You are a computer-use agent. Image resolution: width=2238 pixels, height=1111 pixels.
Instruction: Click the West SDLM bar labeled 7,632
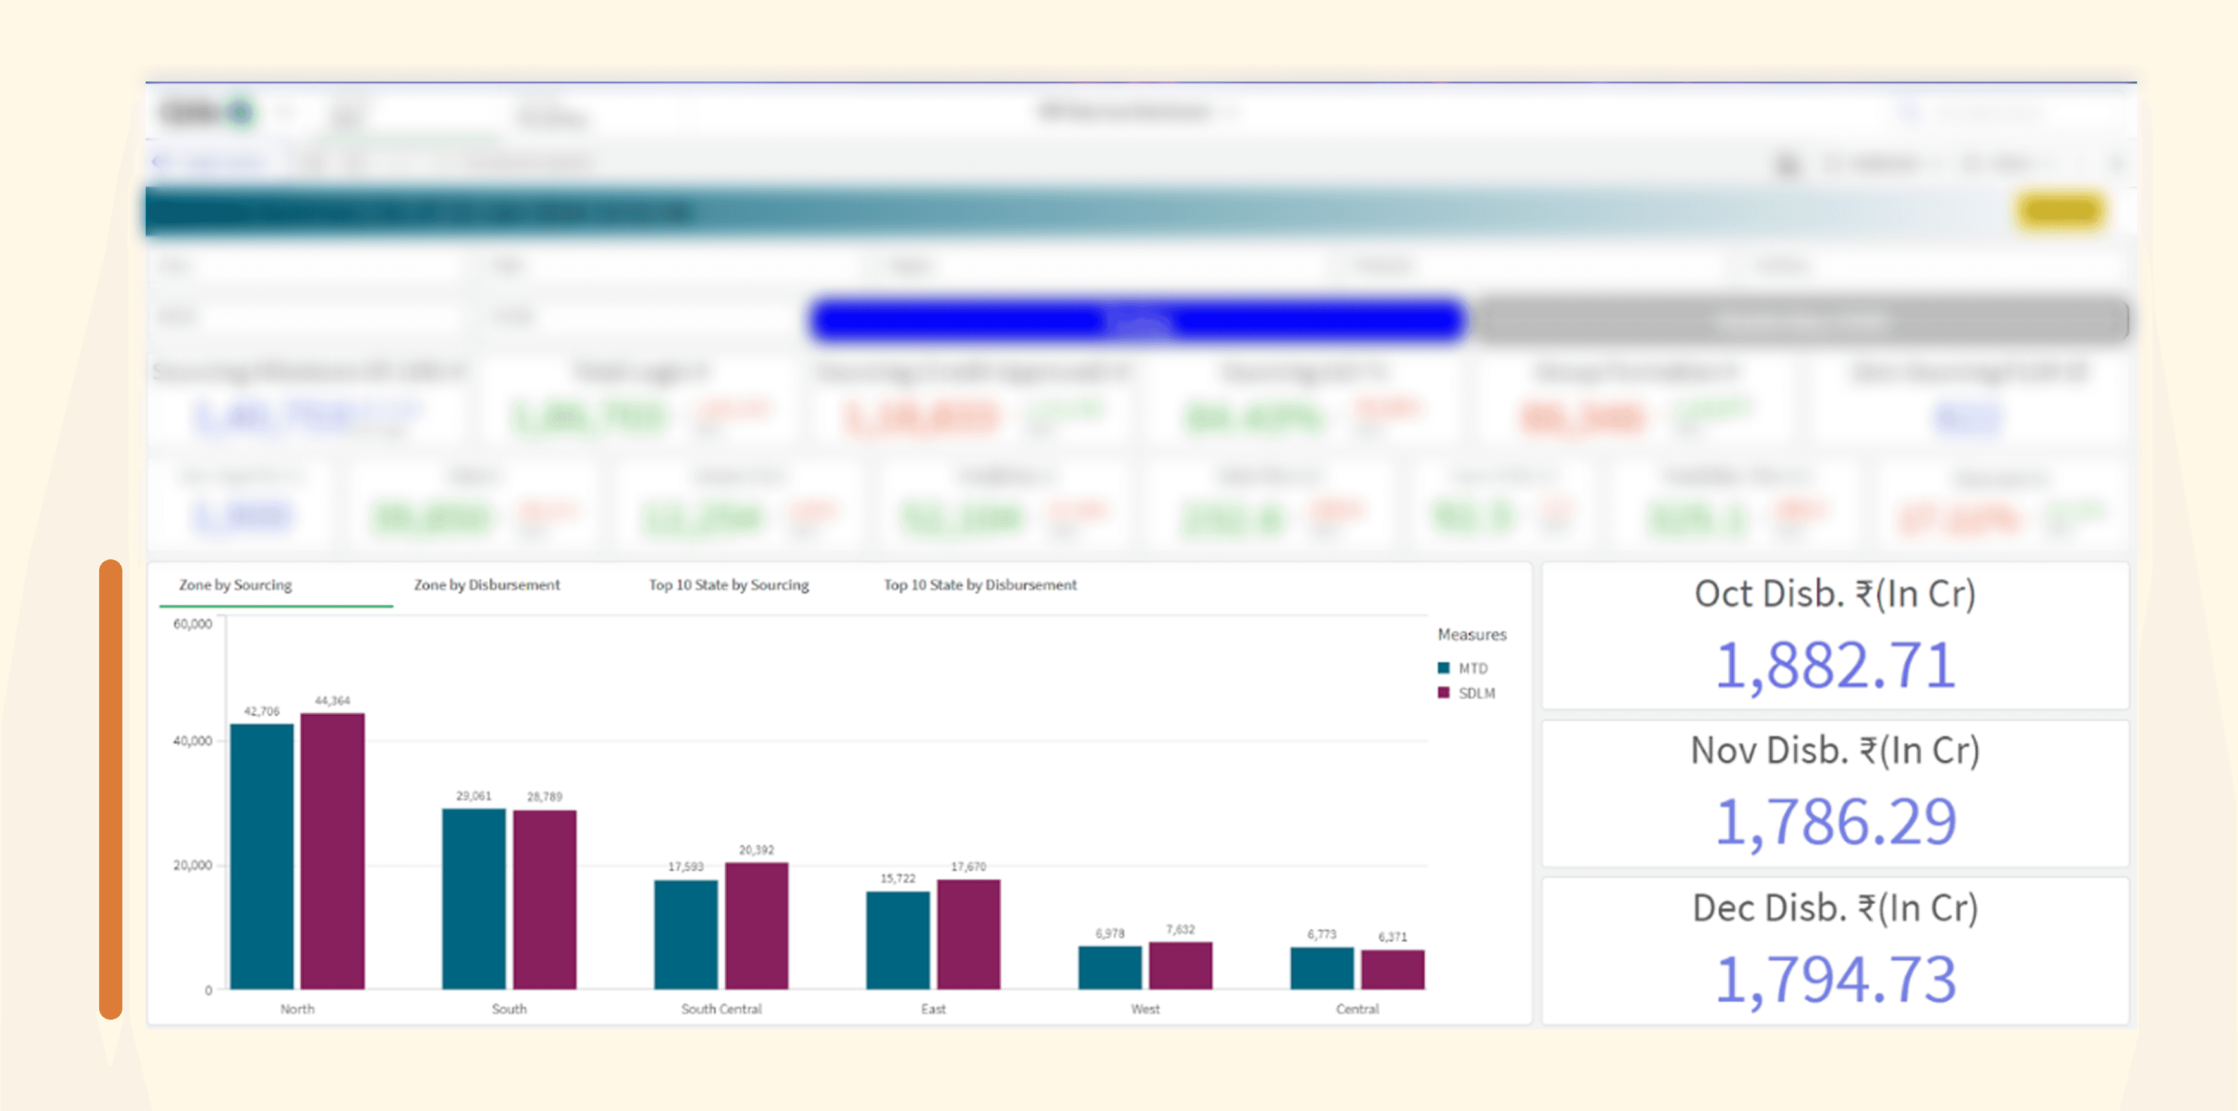pyautogui.click(x=1180, y=965)
